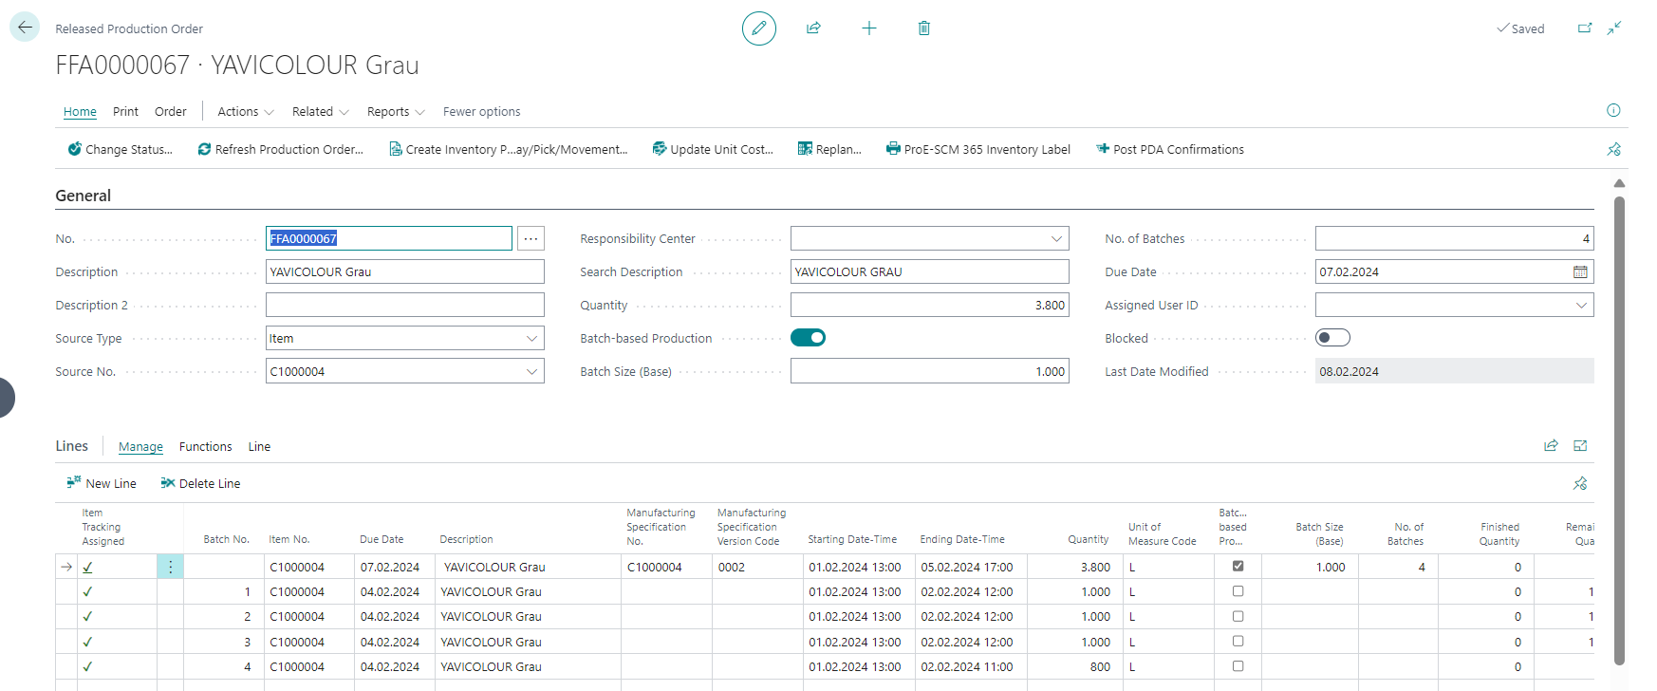
Task: Expand the Lines section to full view
Action: pos(1580,446)
